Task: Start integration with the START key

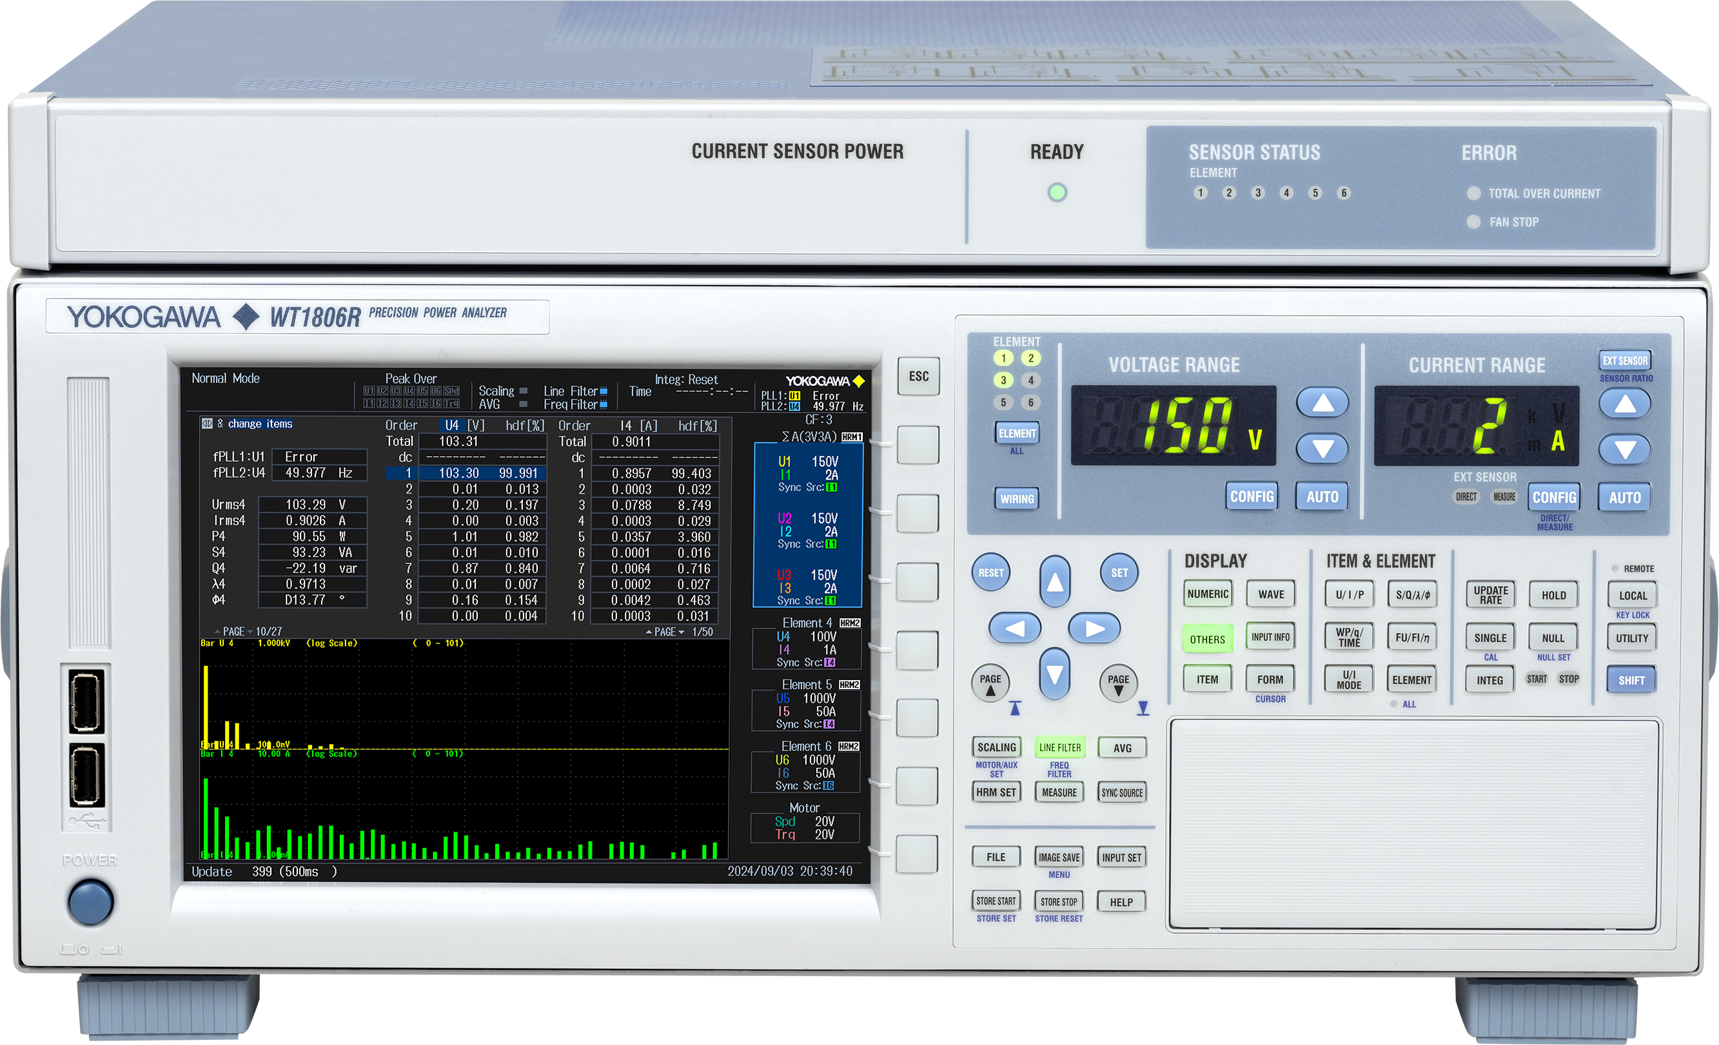Action: point(1537,679)
